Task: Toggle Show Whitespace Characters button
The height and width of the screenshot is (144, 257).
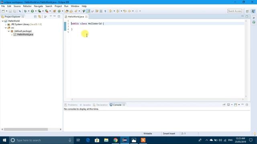Action: coord(105,11)
